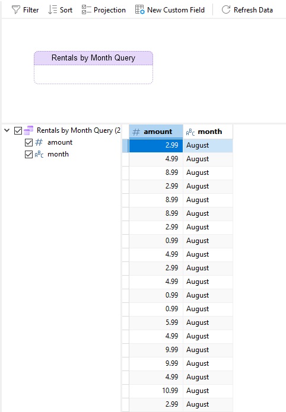Open the Sort options
The image size is (286, 412).
pos(61,9)
